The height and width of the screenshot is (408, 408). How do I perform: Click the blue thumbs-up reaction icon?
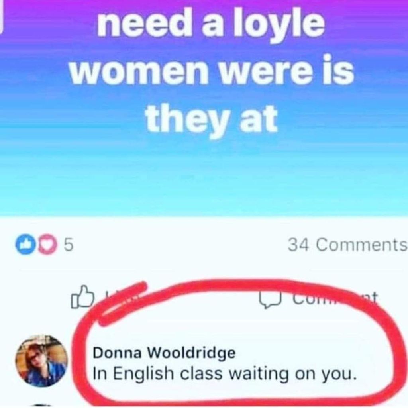tap(25, 245)
